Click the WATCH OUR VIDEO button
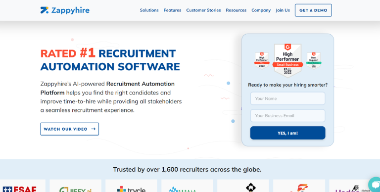380x192 pixels. click(x=70, y=129)
